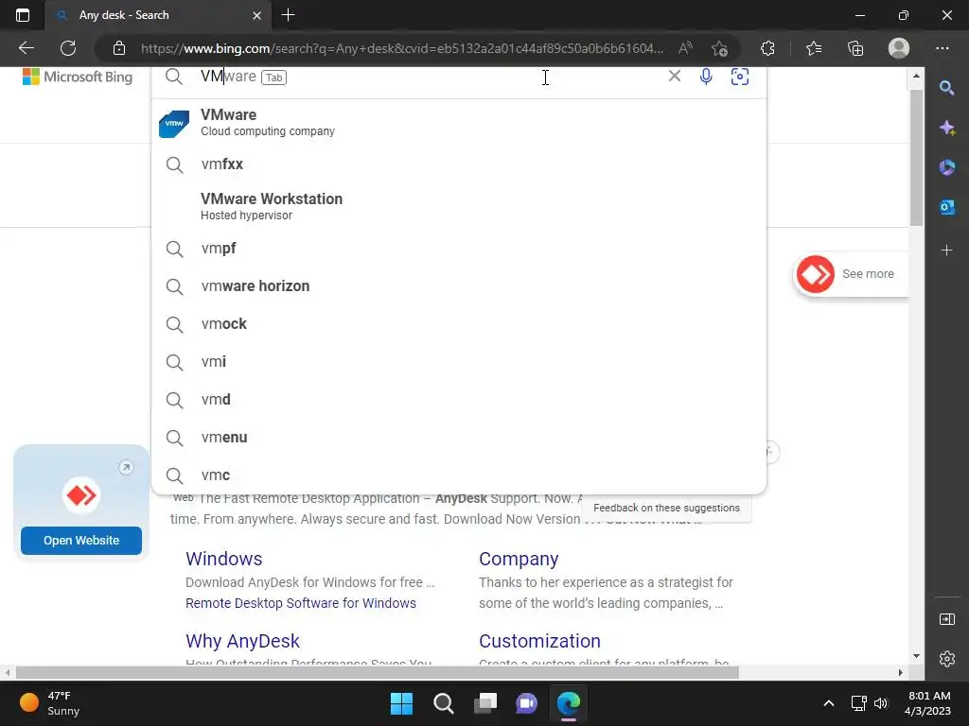Open sidebar Microsoft 365 icon

946,167
